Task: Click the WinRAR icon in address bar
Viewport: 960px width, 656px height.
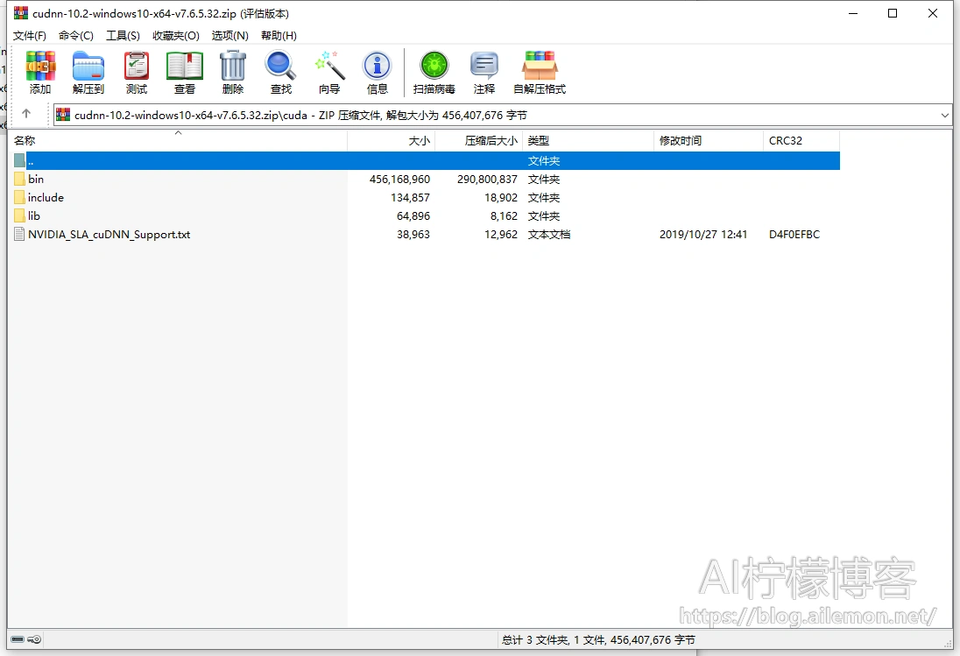Action: point(63,115)
